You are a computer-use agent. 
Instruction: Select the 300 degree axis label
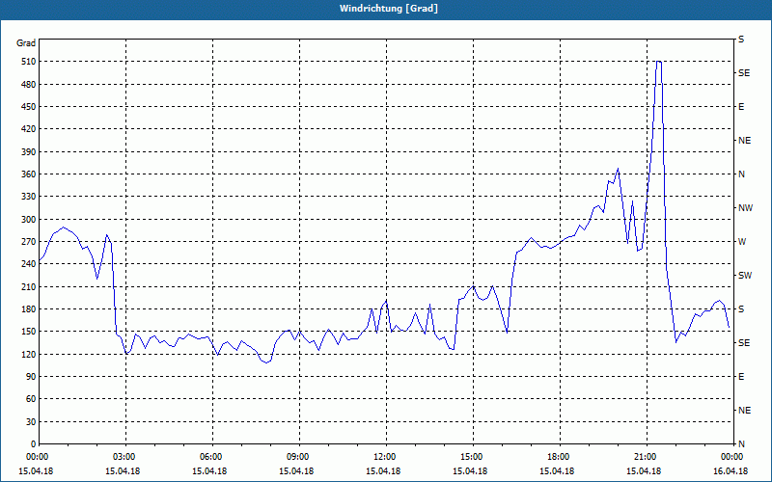click(29, 220)
